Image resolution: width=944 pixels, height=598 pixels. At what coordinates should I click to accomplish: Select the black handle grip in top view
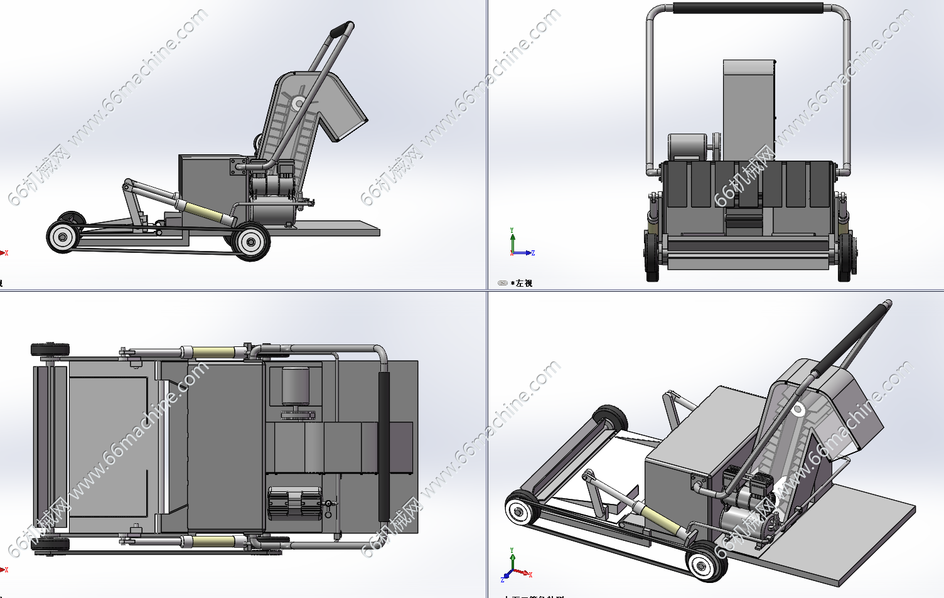pos(383,446)
